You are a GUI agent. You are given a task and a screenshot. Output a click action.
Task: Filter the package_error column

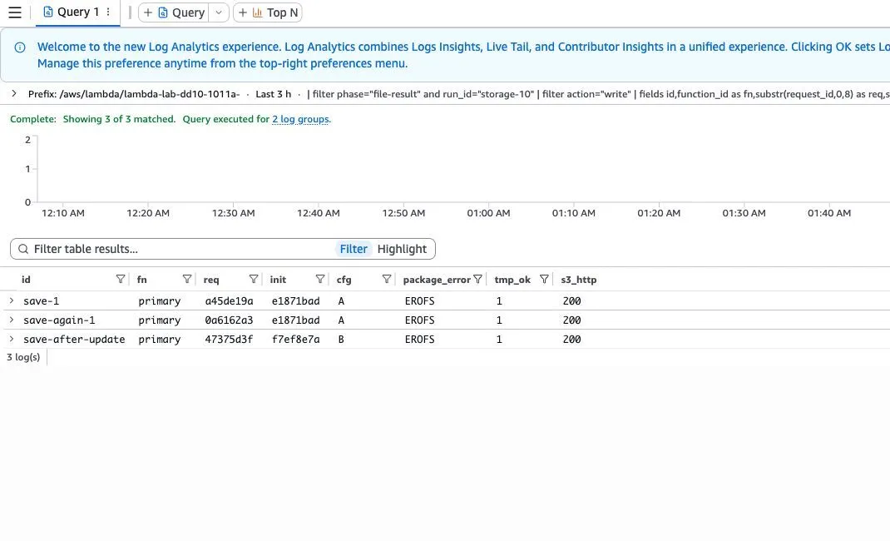click(478, 279)
